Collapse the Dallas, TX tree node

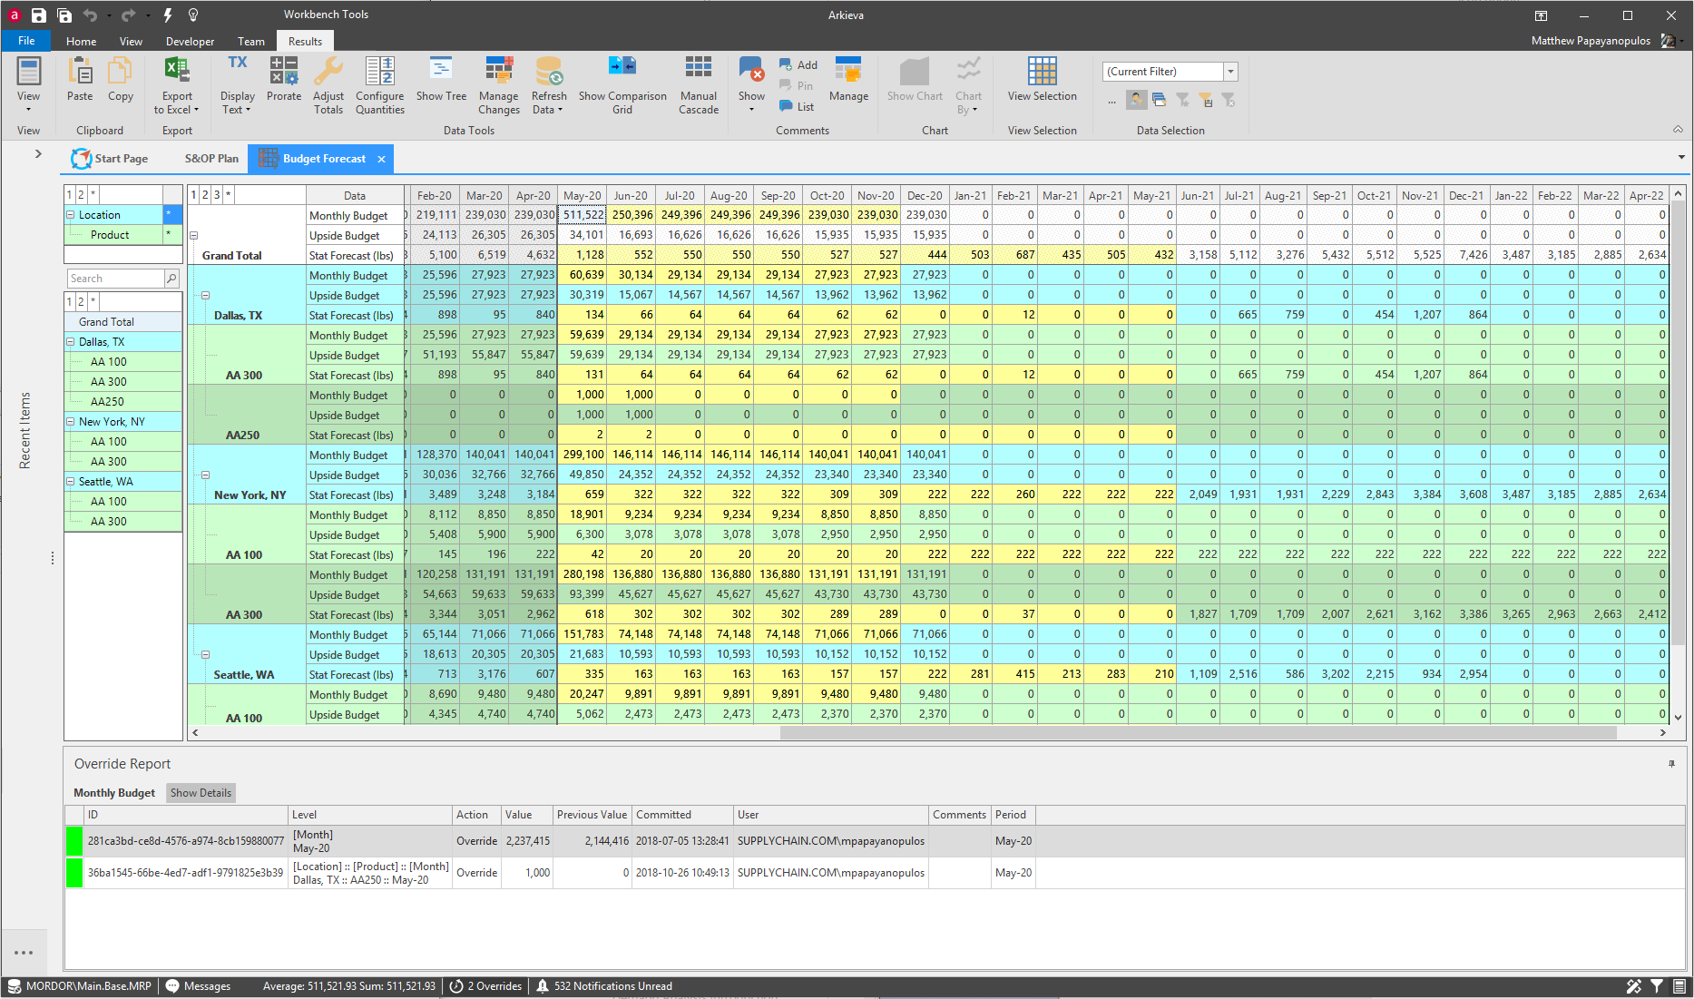coord(71,342)
